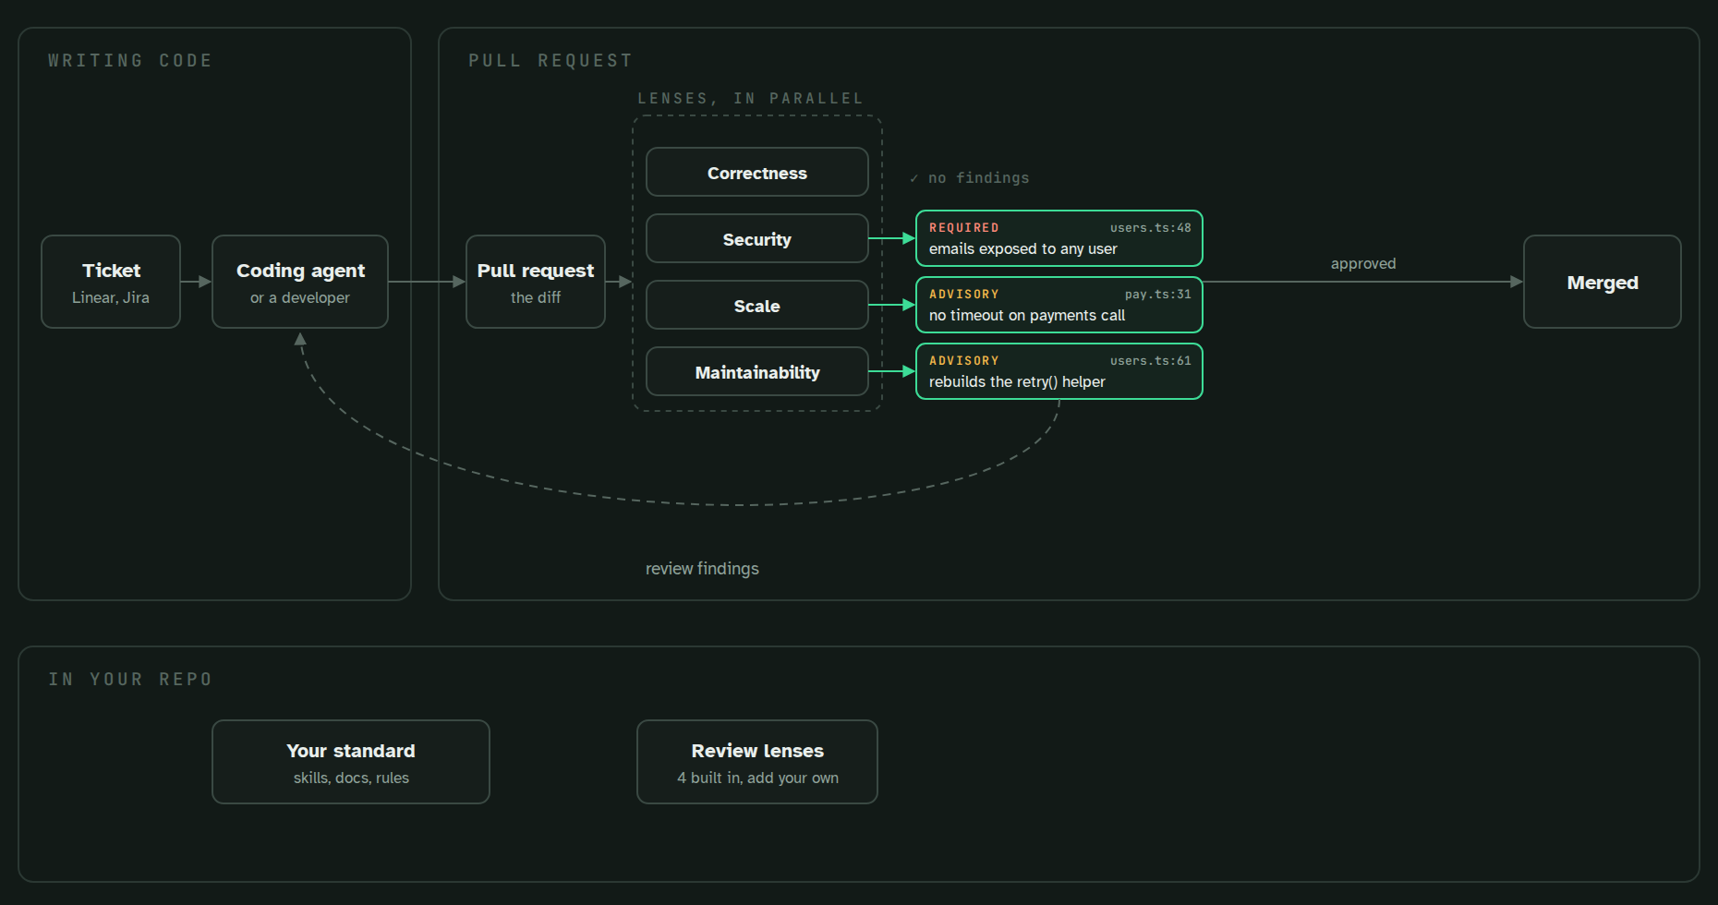Click the 'LENSES, IN PARALLEL' heading
Image resolution: width=1718 pixels, height=905 pixels.
tap(751, 99)
